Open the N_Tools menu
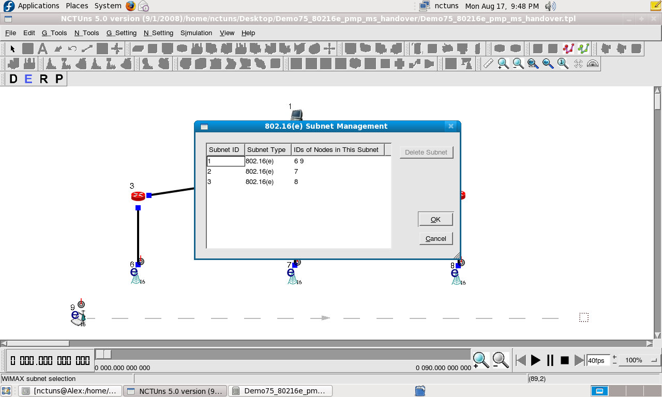The height and width of the screenshot is (397, 662). coord(86,33)
